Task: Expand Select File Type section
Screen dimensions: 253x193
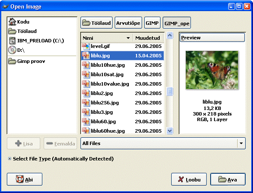Action: click(9, 159)
